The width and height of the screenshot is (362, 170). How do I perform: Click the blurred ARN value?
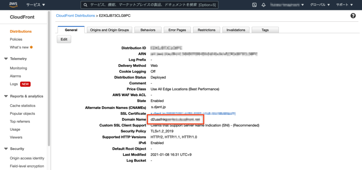click(204, 54)
